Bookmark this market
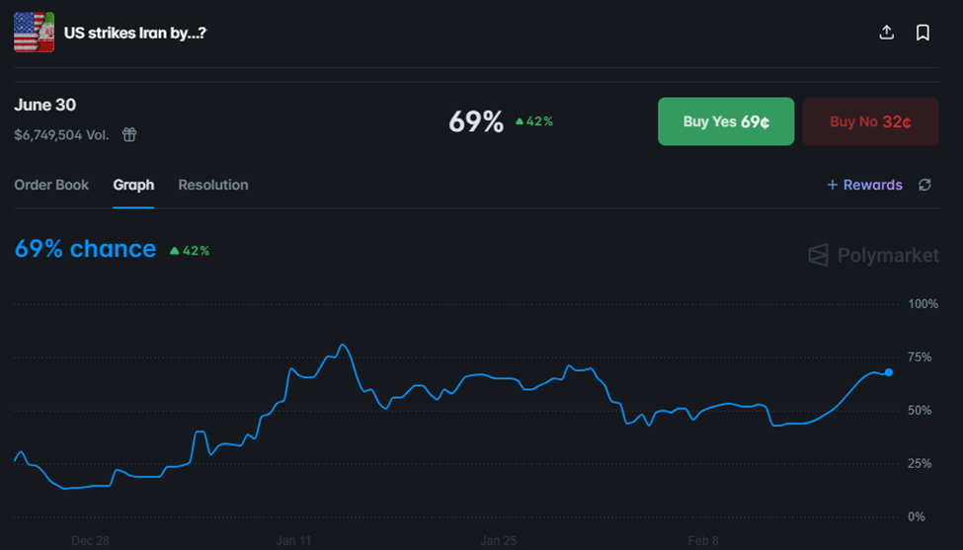The width and height of the screenshot is (963, 550). click(923, 33)
